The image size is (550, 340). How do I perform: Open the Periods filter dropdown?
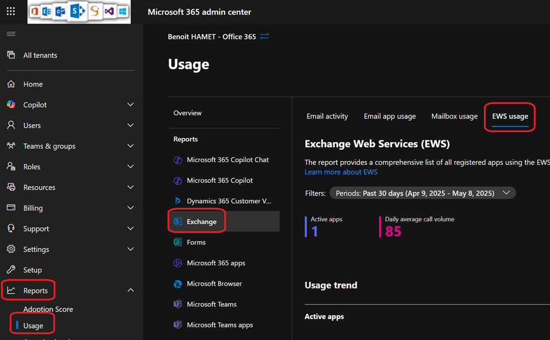pyautogui.click(x=423, y=193)
